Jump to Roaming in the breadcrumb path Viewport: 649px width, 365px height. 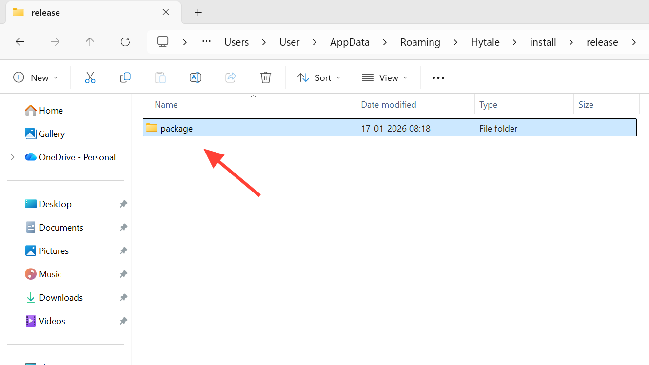pos(420,42)
